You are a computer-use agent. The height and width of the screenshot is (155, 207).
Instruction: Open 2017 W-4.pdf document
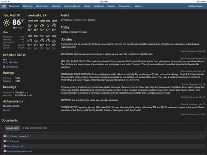click(x=12, y=141)
